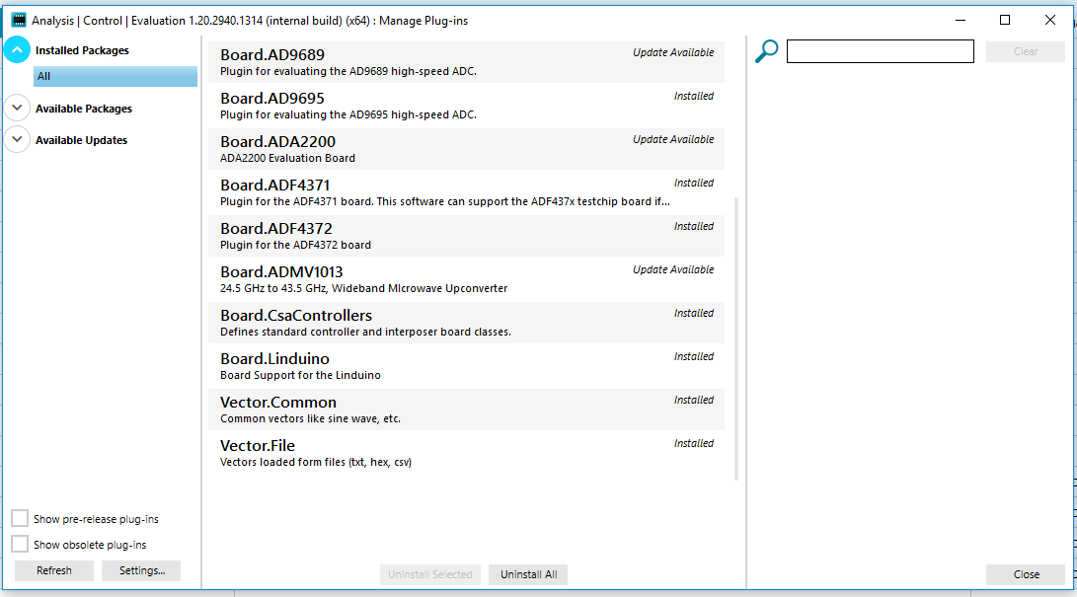
Task: Click the magnifier search icon
Action: [x=767, y=51]
